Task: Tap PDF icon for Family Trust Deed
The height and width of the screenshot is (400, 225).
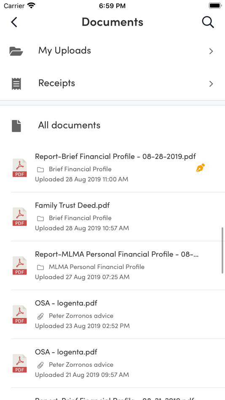Action: click(x=20, y=217)
